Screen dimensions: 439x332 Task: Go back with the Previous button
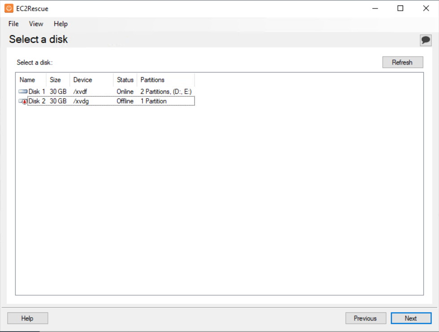(x=366, y=318)
